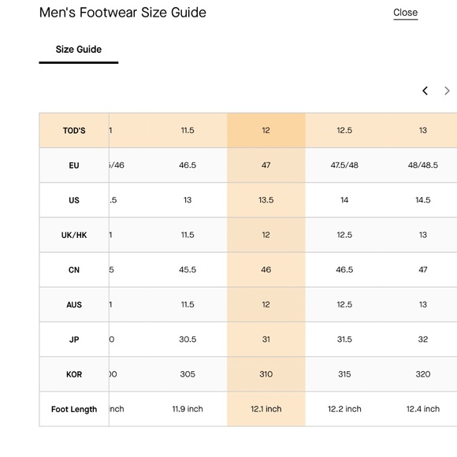Click the Foot Length row label
This screenshot has height=457, width=457.
pyautogui.click(x=74, y=409)
